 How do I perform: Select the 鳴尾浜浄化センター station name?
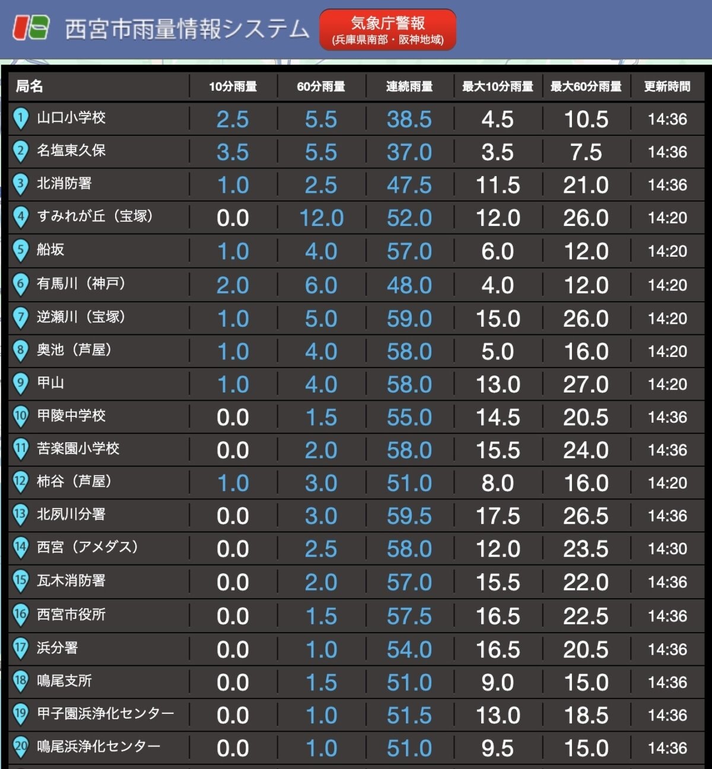click(x=99, y=746)
